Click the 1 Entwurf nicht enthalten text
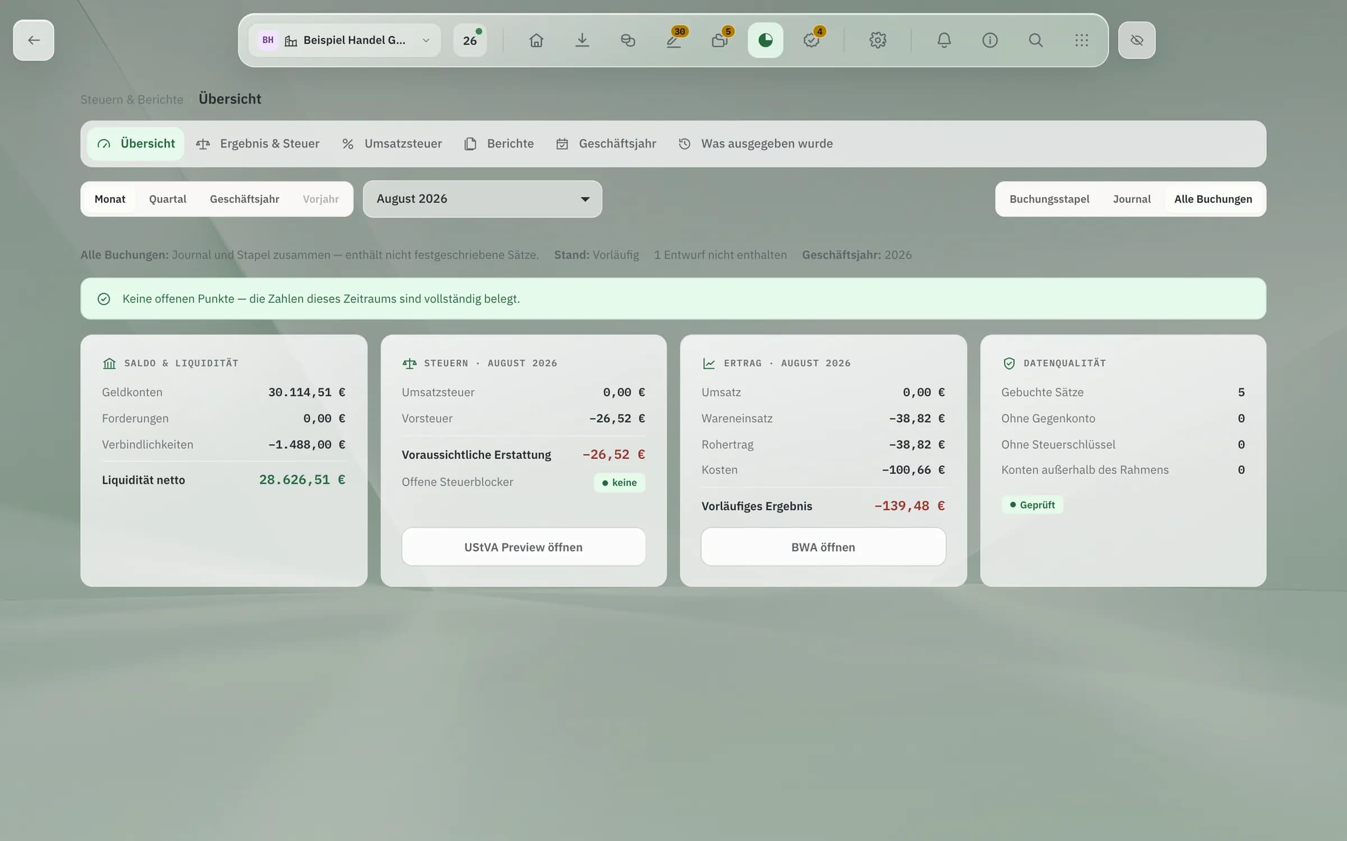 pyautogui.click(x=720, y=255)
